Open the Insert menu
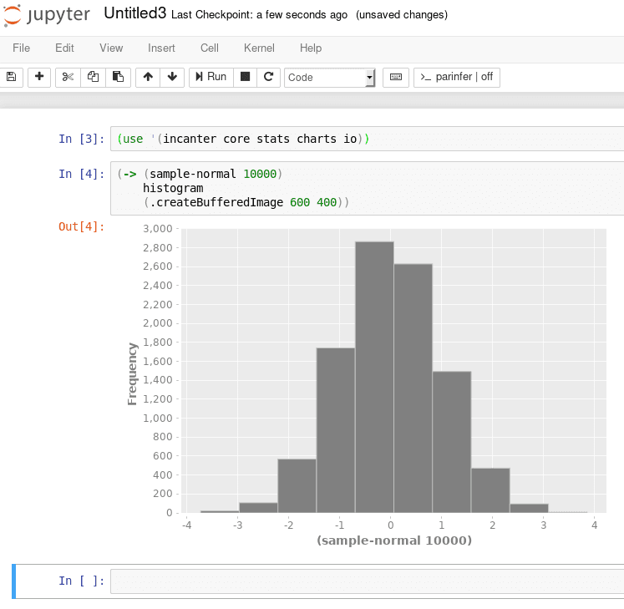 pyautogui.click(x=161, y=48)
